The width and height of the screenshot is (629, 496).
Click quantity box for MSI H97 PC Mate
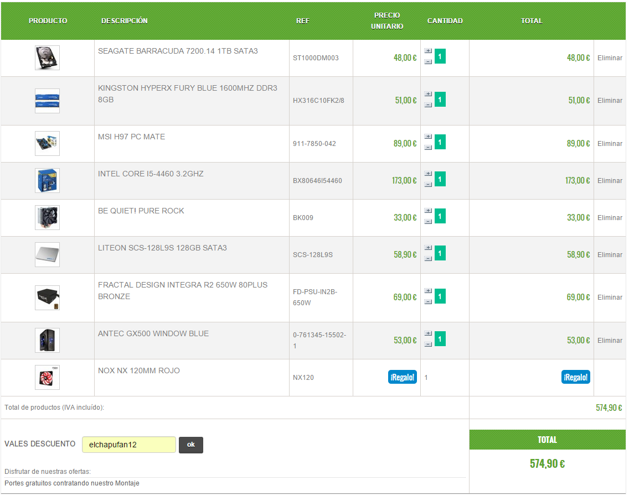[440, 142]
